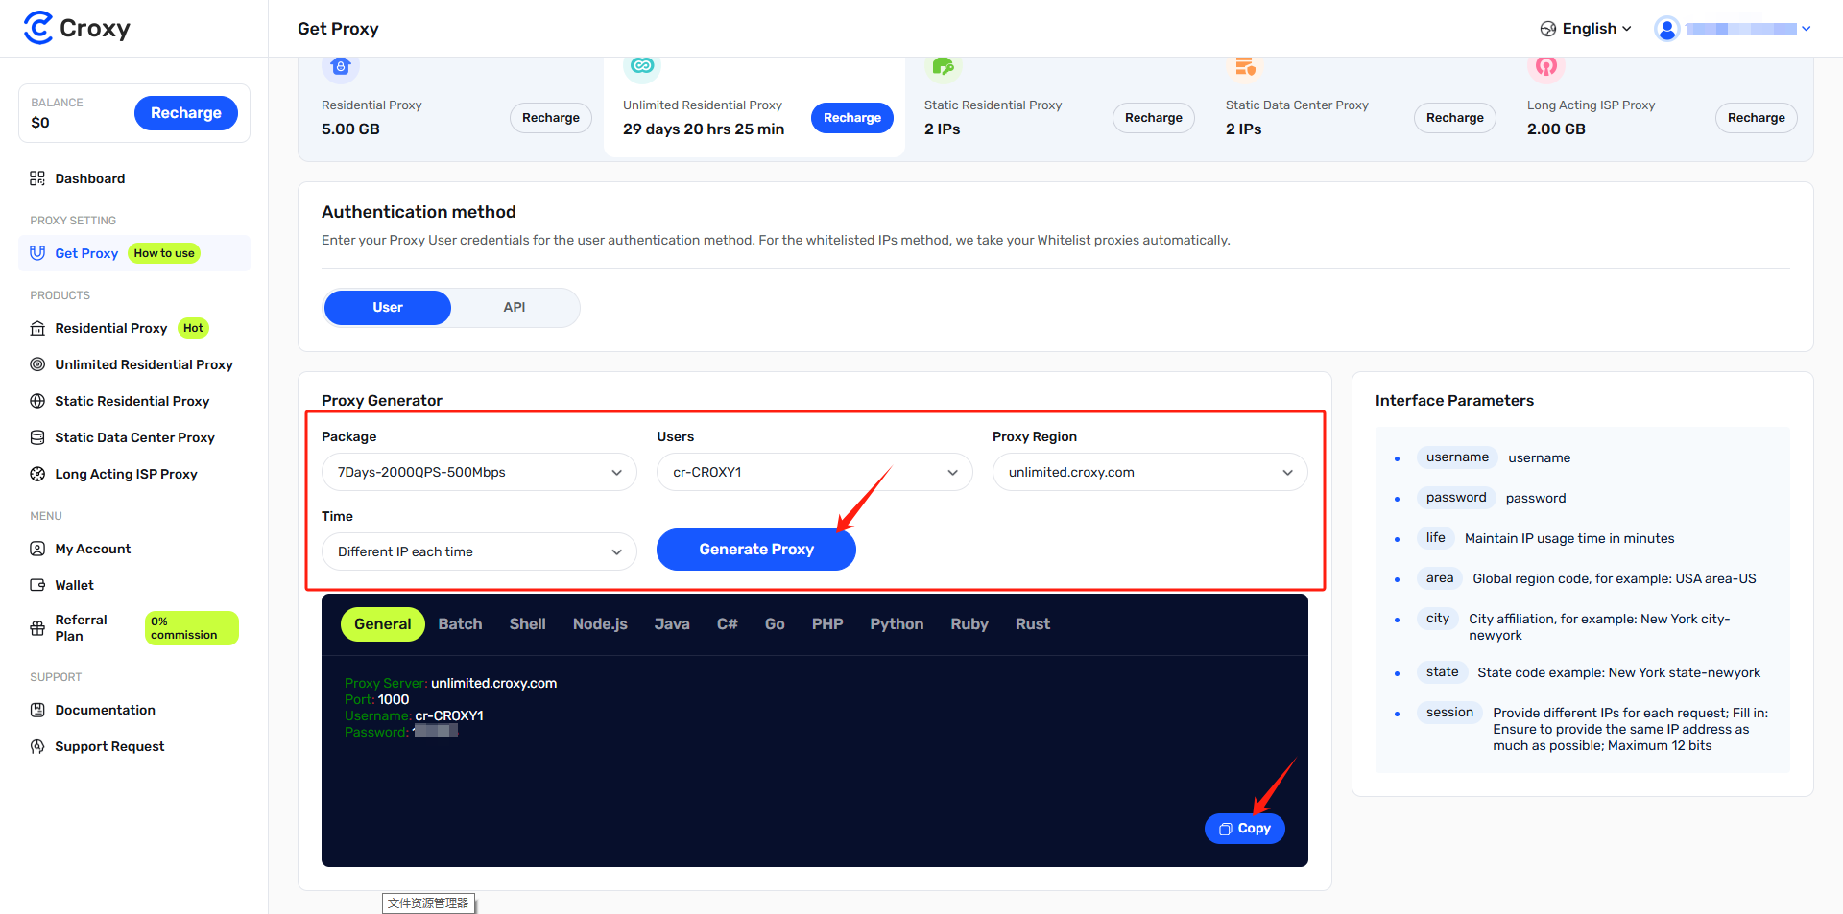Open the Documentation link
Image resolution: width=1843 pixels, height=914 pixels.
[x=134, y=710]
